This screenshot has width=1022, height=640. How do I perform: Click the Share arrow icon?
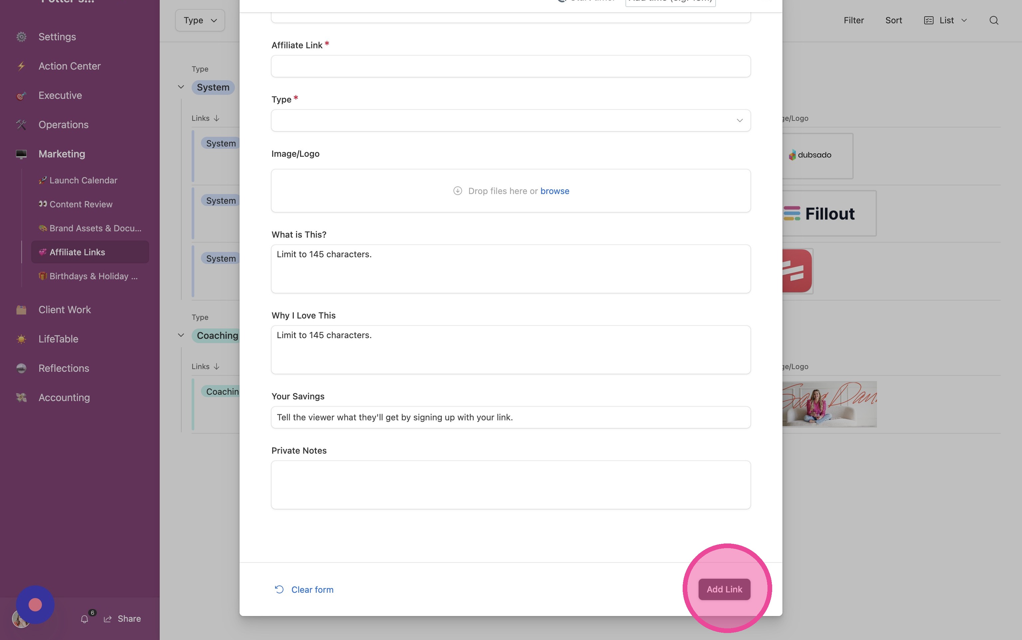(x=108, y=619)
